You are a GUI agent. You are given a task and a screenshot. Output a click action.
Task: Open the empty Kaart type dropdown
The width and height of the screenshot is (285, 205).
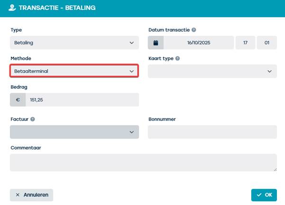[x=212, y=71]
